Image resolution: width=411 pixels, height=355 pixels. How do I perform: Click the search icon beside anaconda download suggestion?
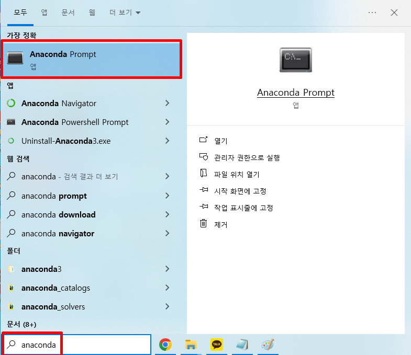(12, 214)
